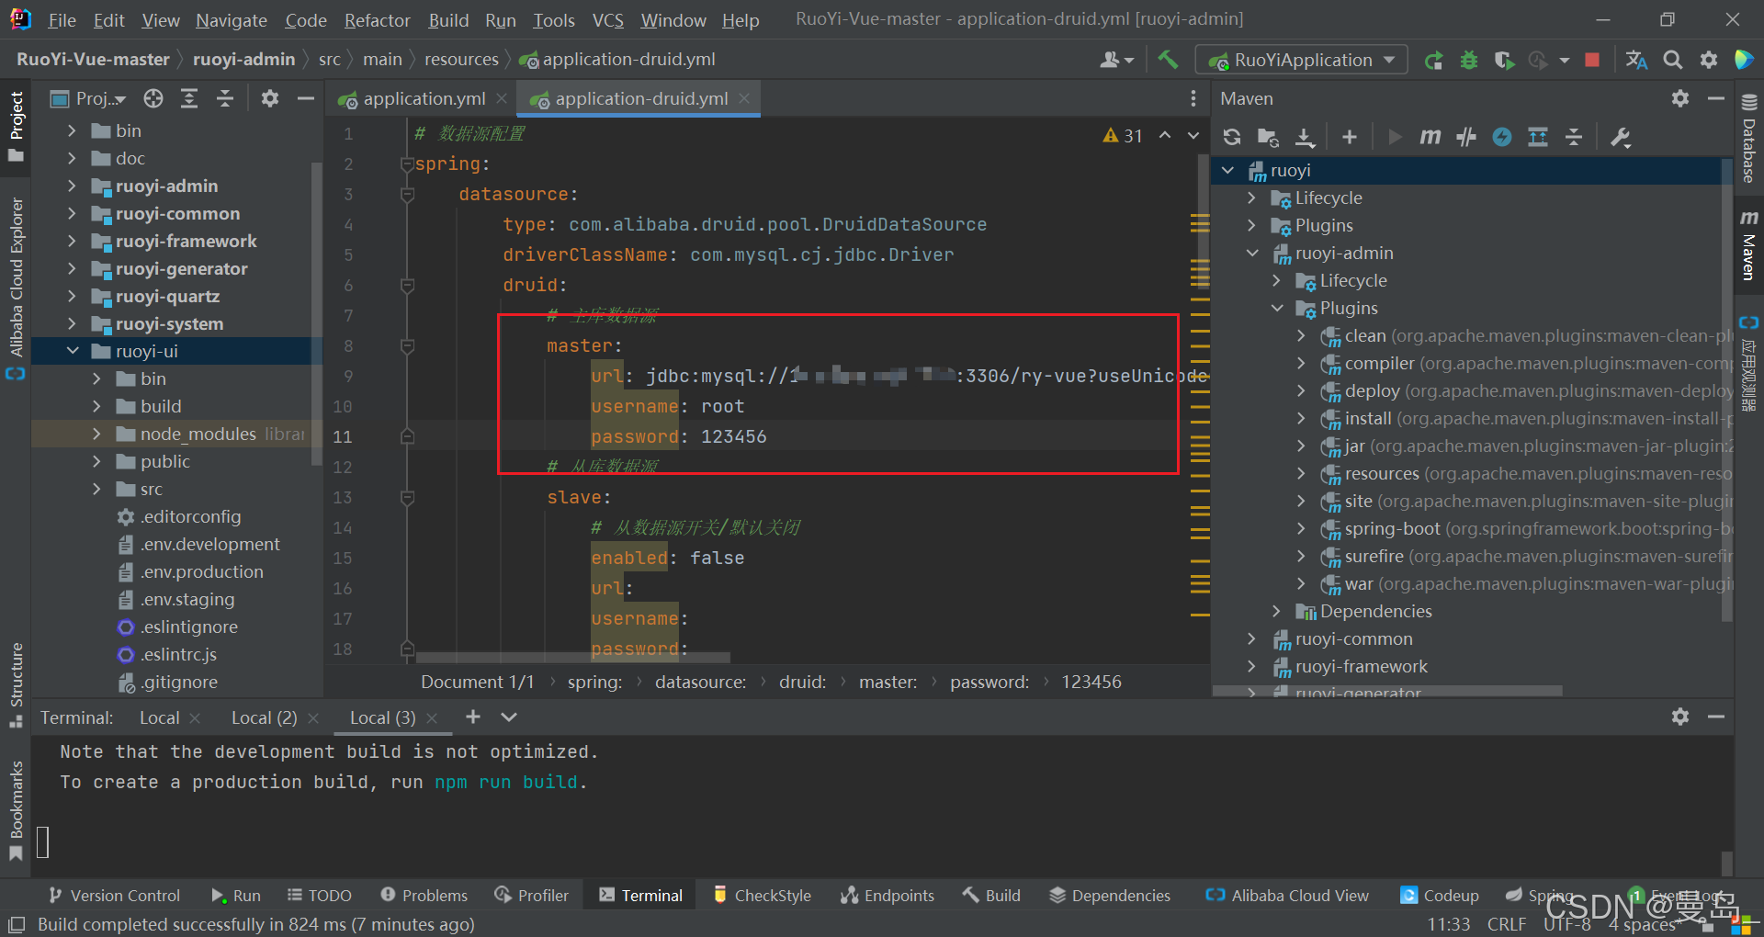Open Maven settings wrench icon
This screenshot has width=1764, height=937.
click(1621, 137)
